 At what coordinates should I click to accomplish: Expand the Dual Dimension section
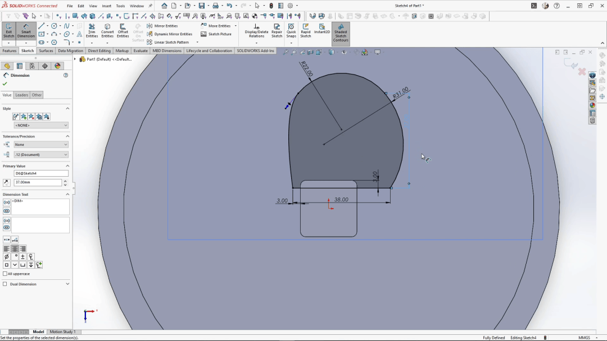67,284
